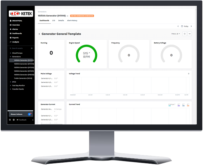Image resolution: width=203 pixels, height=165 pixels.
Task: Open the dashboard more options menu
Action: coord(190,34)
